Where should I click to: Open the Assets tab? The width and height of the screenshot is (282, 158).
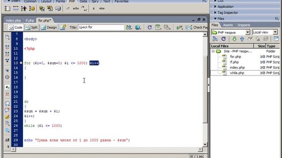point(228,25)
